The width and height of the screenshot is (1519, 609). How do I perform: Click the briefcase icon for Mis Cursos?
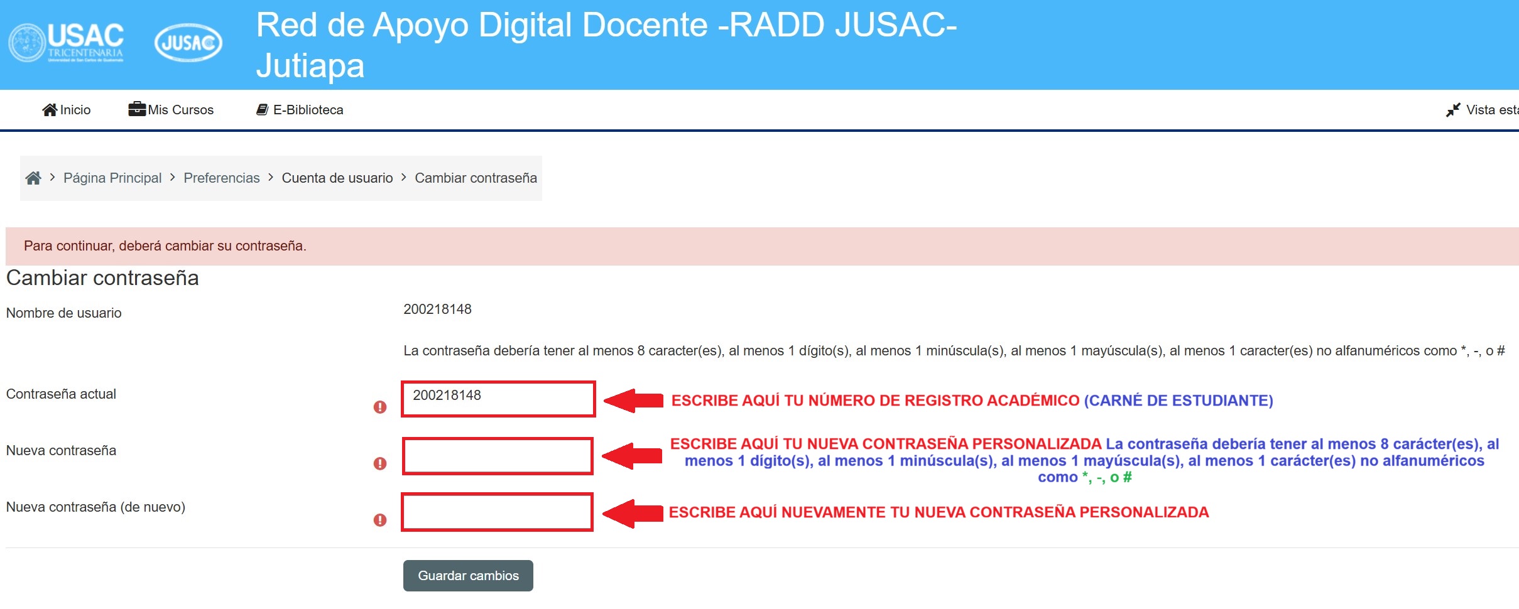pyautogui.click(x=136, y=109)
